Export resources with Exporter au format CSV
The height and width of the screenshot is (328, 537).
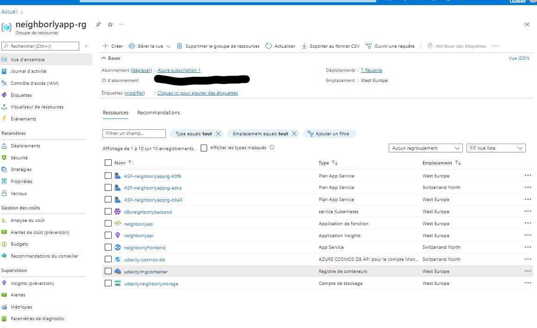pos(330,46)
